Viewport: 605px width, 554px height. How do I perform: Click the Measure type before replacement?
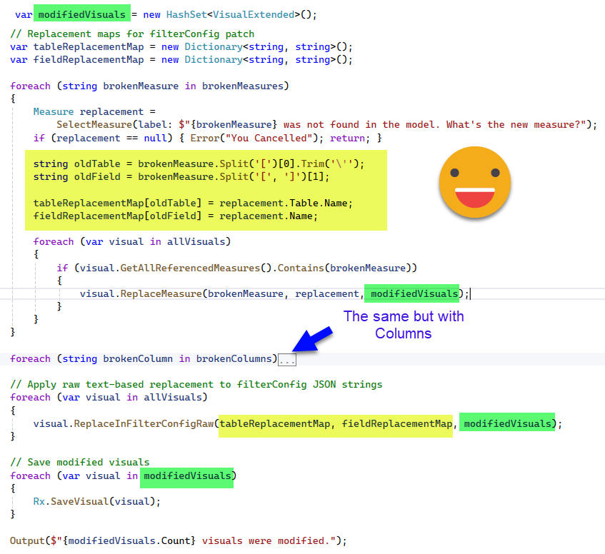pos(54,112)
